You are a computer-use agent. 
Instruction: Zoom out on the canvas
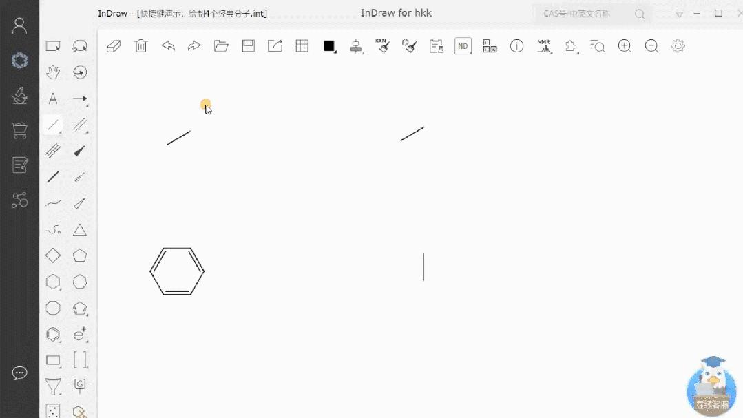651,45
